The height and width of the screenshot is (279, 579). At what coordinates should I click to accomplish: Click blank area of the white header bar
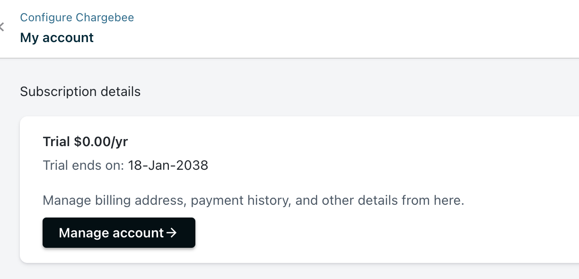[x=331, y=28]
